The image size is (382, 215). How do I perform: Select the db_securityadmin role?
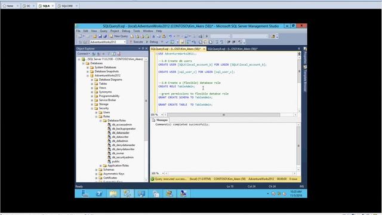[122, 158]
